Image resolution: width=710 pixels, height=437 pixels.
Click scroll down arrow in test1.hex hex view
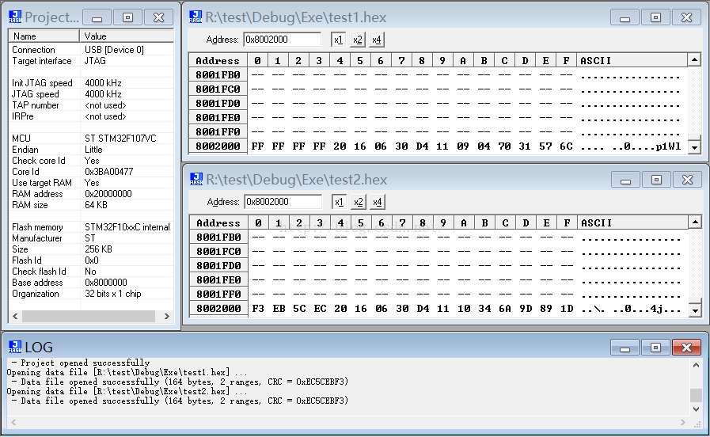pyautogui.click(x=694, y=147)
